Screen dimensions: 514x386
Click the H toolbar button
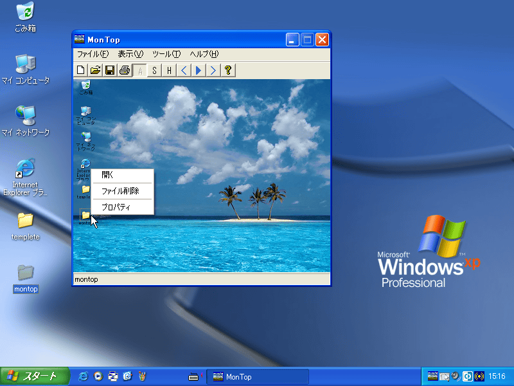[x=169, y=70]
